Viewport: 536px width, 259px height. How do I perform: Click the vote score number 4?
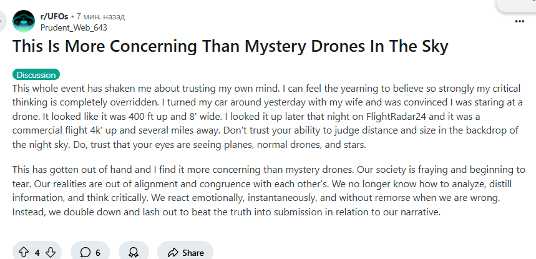[37, 253]
